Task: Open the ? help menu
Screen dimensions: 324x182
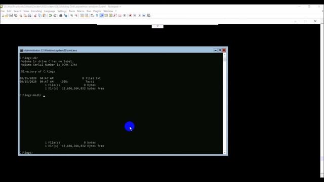Action: pyautogui.click(x=116, y=11)
